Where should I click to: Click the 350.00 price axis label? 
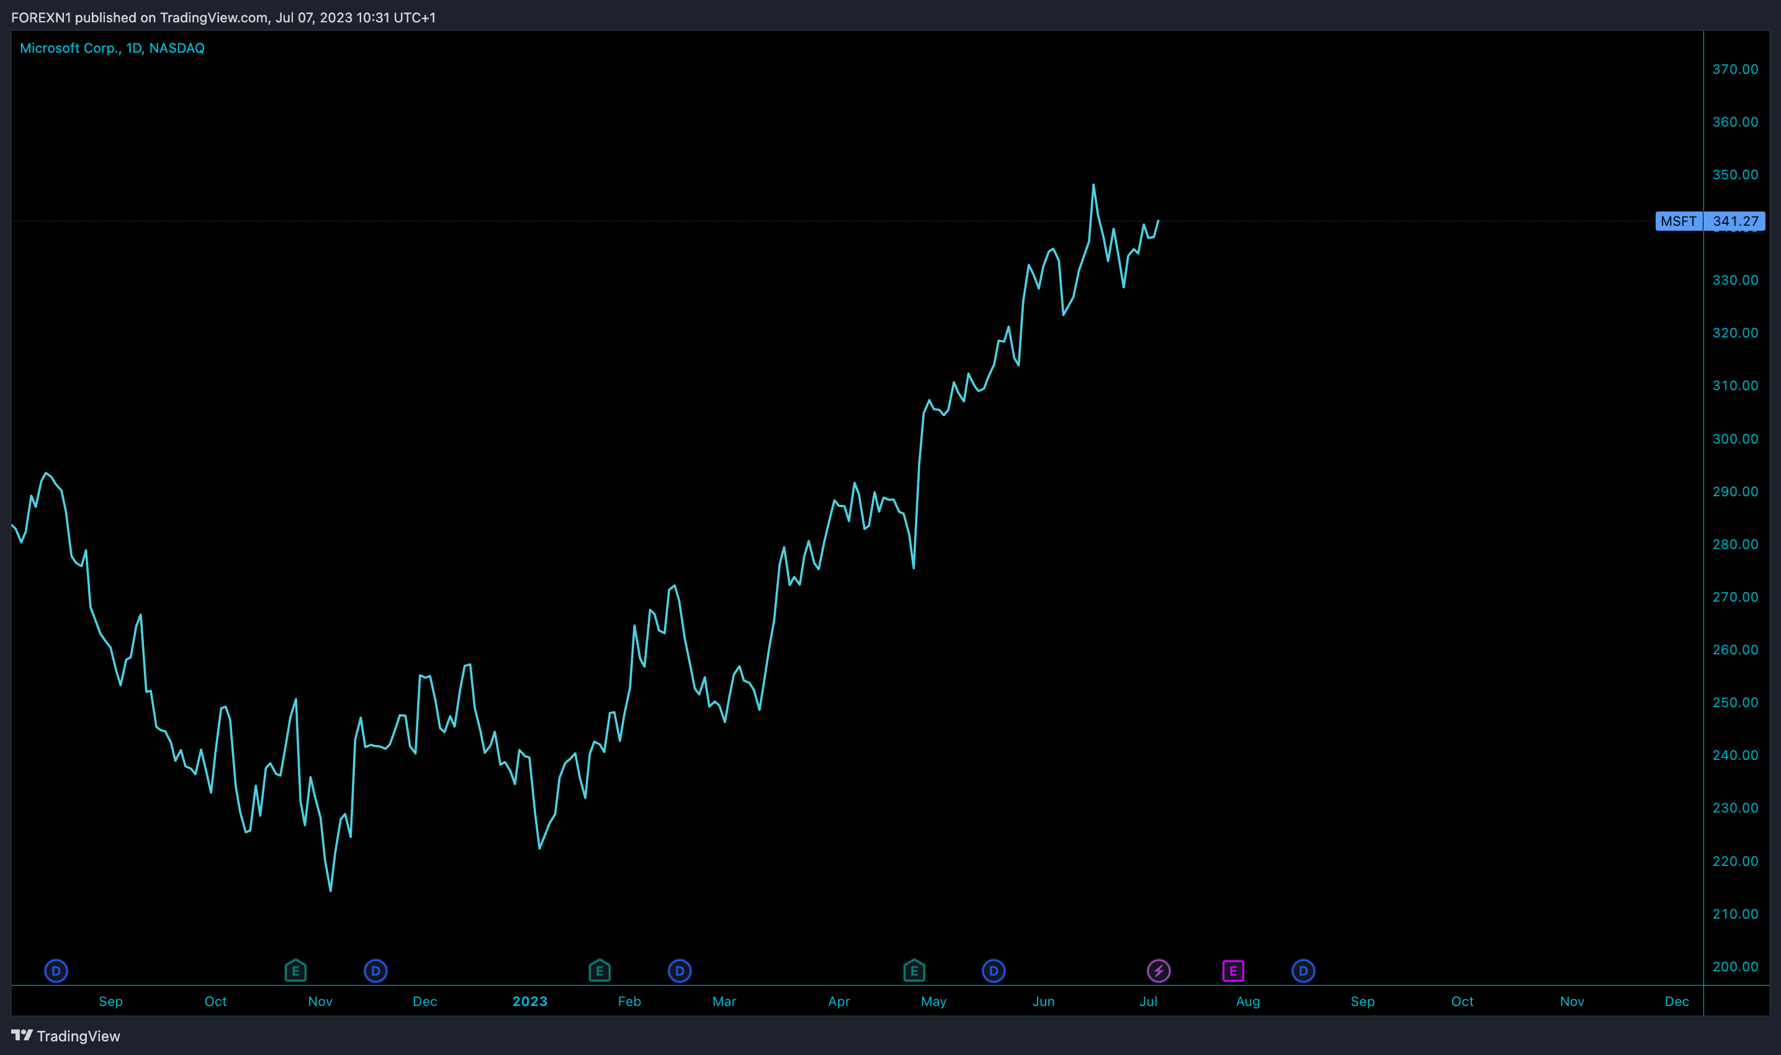point(1734,174)
